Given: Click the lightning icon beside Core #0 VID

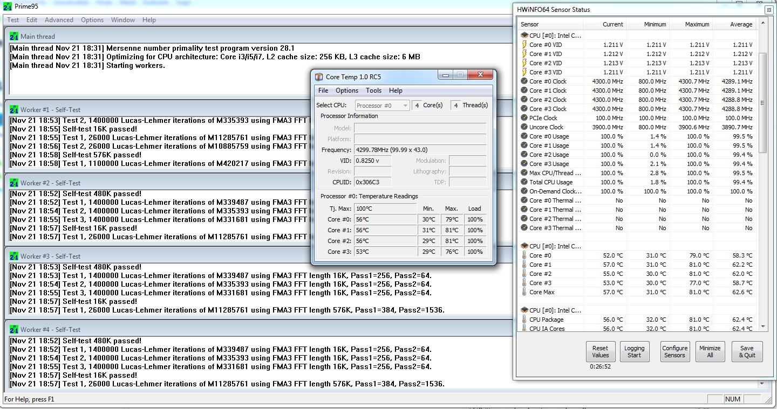Looking at the screenshot, I should click(x=524, y=45).
